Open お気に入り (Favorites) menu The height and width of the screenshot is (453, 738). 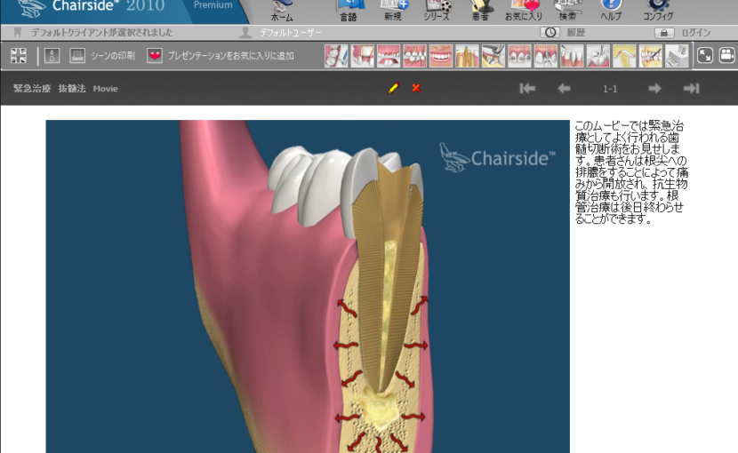[x=524, y=12]
